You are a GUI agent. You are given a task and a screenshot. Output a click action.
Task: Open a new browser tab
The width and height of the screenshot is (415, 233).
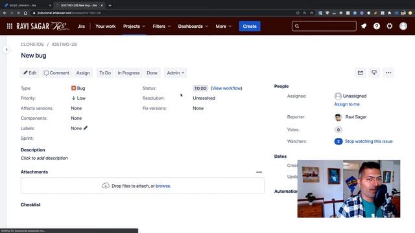click(110, 5)
